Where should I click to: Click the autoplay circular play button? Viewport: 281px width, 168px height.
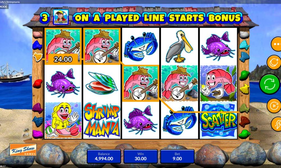pyautogui.click(x=274, y=106)
